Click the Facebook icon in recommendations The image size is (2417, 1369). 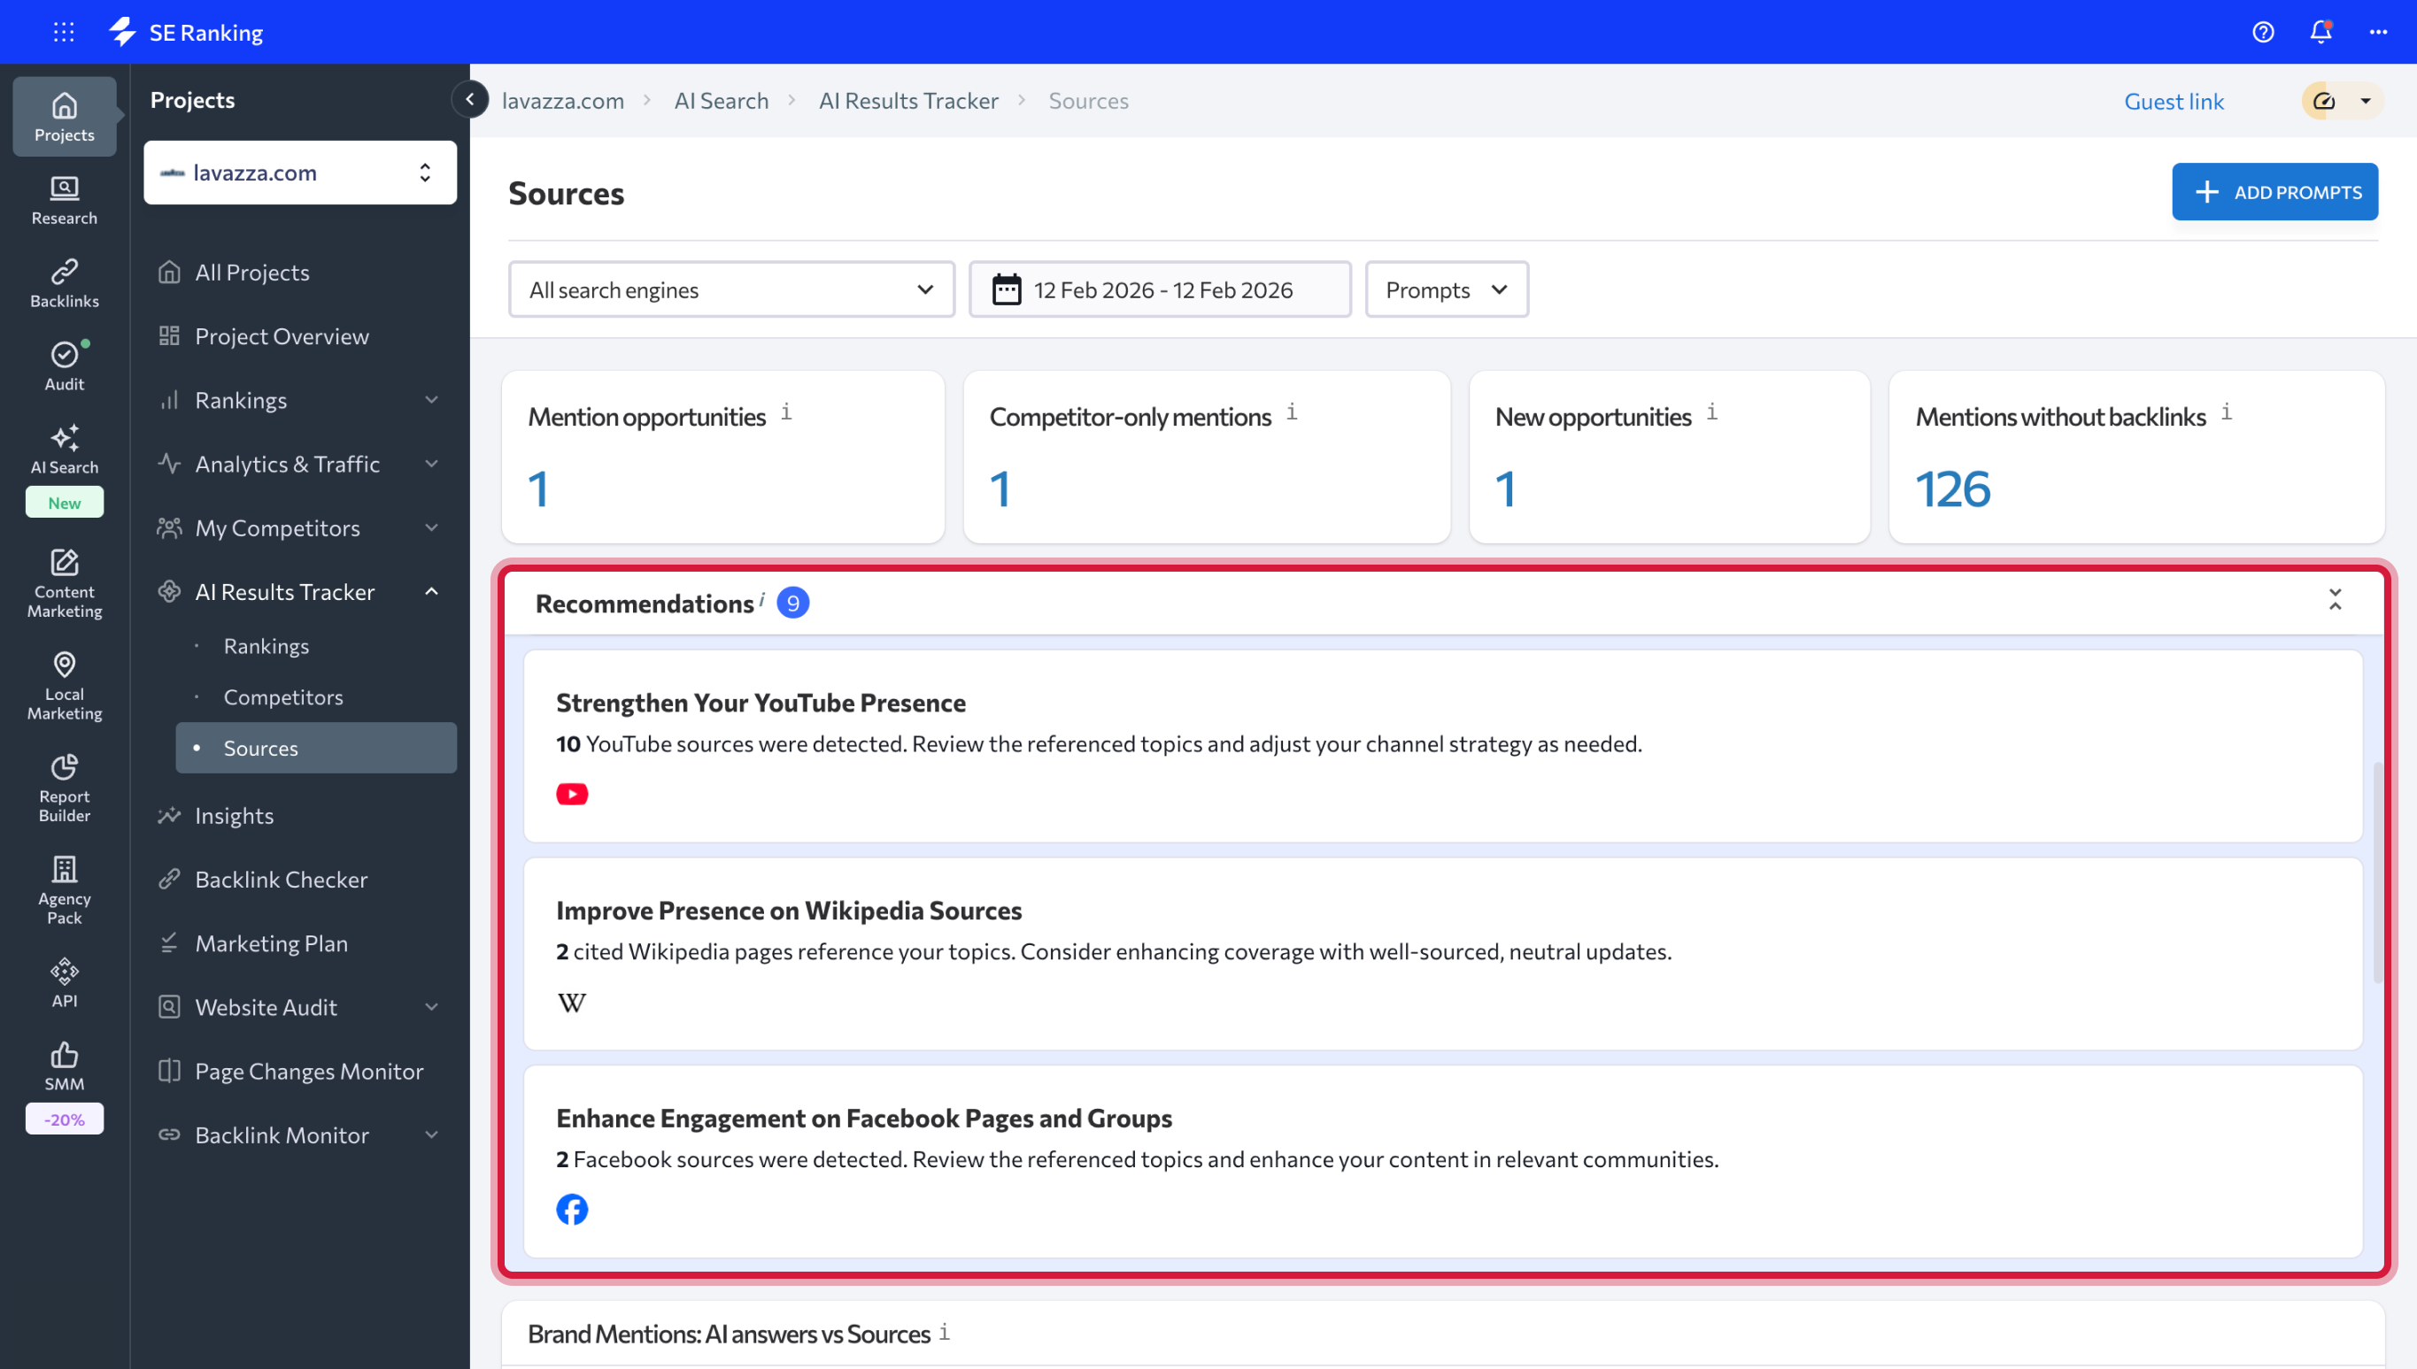tap(572, 1209)
